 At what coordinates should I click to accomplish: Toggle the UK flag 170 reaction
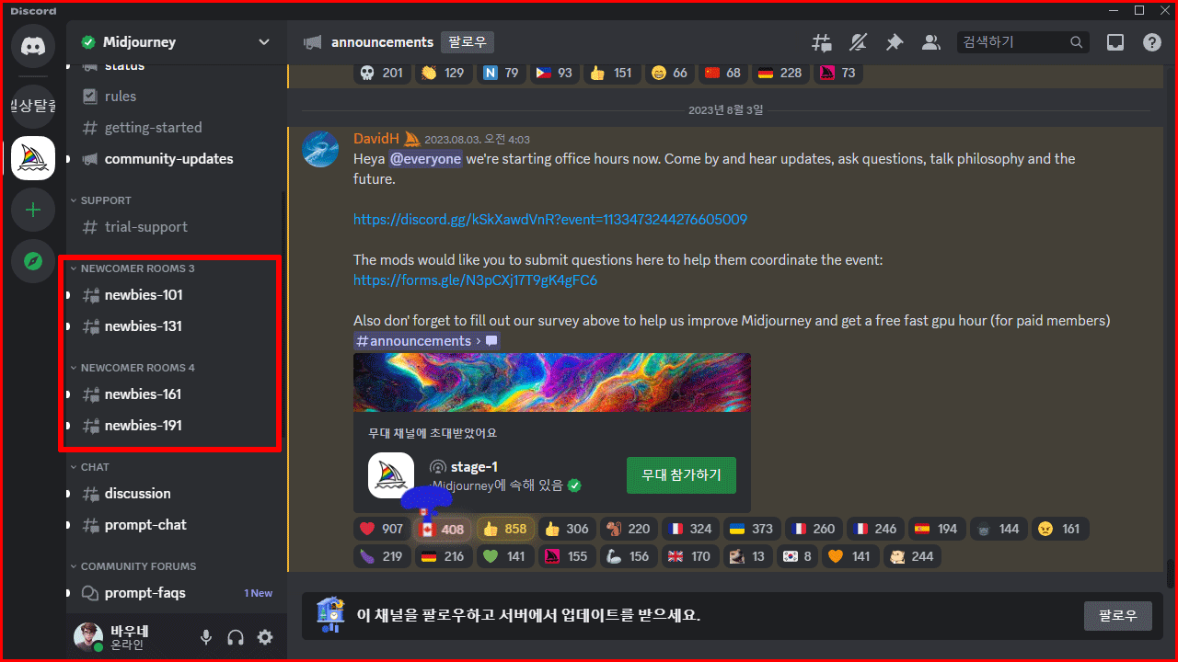click(688, 556)
